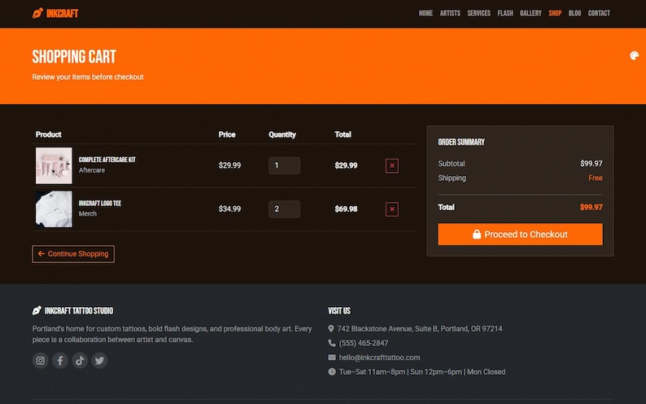This screenshot has width=646, height=404.
Task: Click the $29.99 unit price of Aftercare Kit
Action: pyautogui.click(x=229, y=165)
